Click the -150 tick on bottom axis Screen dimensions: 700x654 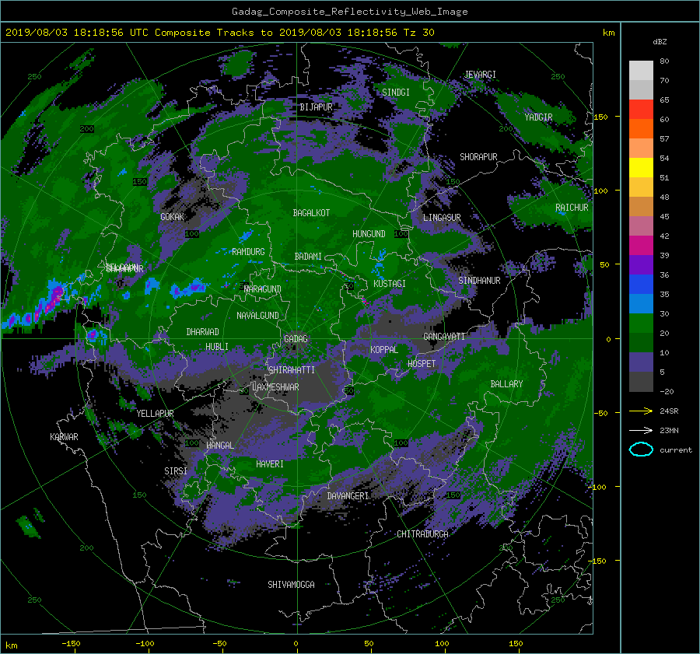71,644
